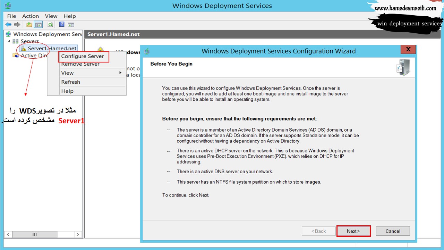
Task: Click Next in the configuration wizard
Action: tap(353, 231)
